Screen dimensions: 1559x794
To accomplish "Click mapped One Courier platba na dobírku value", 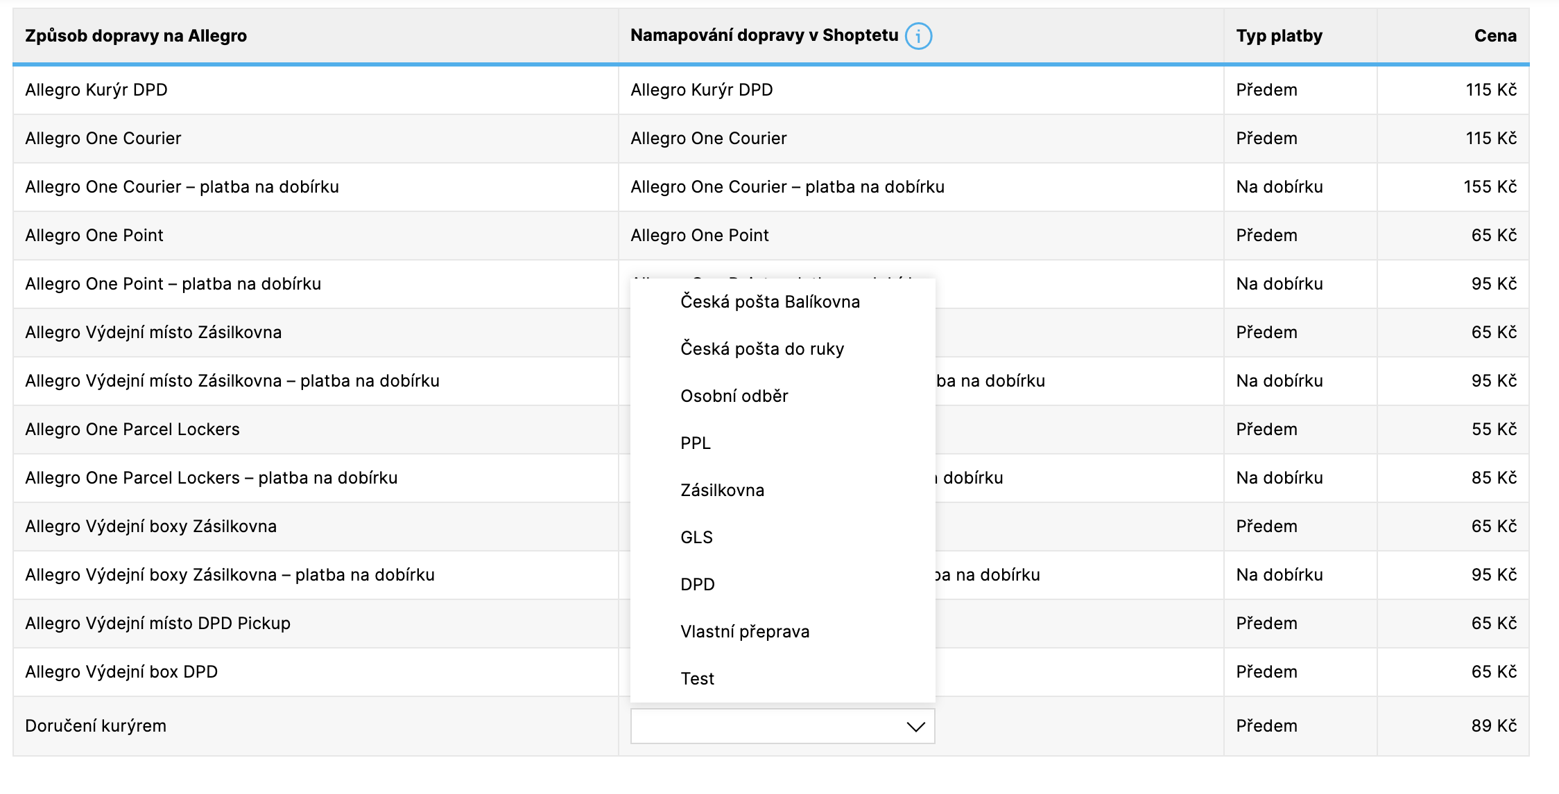I will pos(787,187).
